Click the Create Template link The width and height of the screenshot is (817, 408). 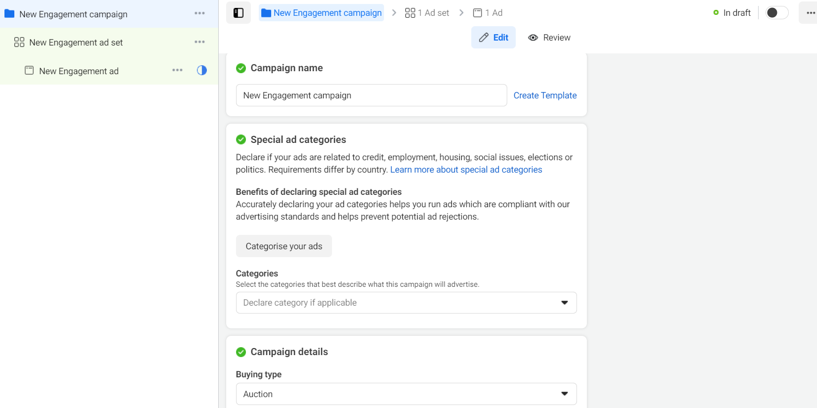point(545,95)
